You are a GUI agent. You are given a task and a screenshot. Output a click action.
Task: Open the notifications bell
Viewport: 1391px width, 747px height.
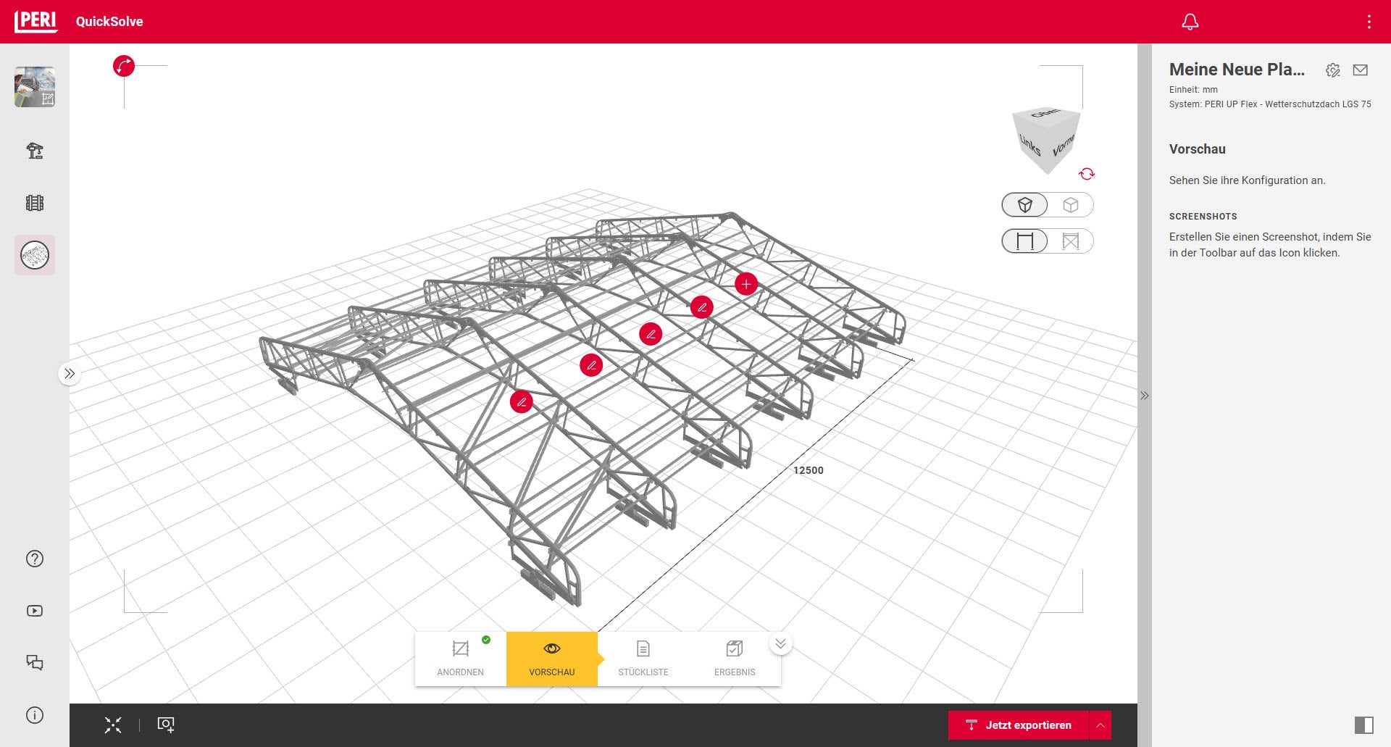(x=1190, y=22)
